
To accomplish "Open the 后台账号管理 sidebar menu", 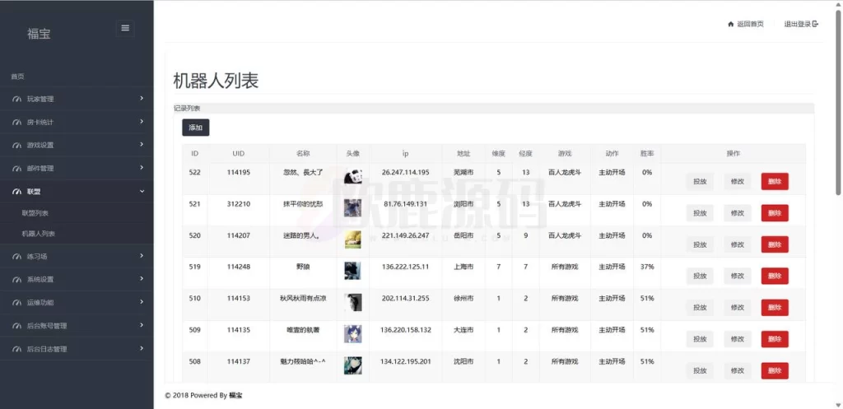I will point(47,326).
